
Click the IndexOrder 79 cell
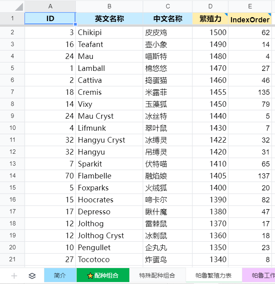tap(250, 104)
